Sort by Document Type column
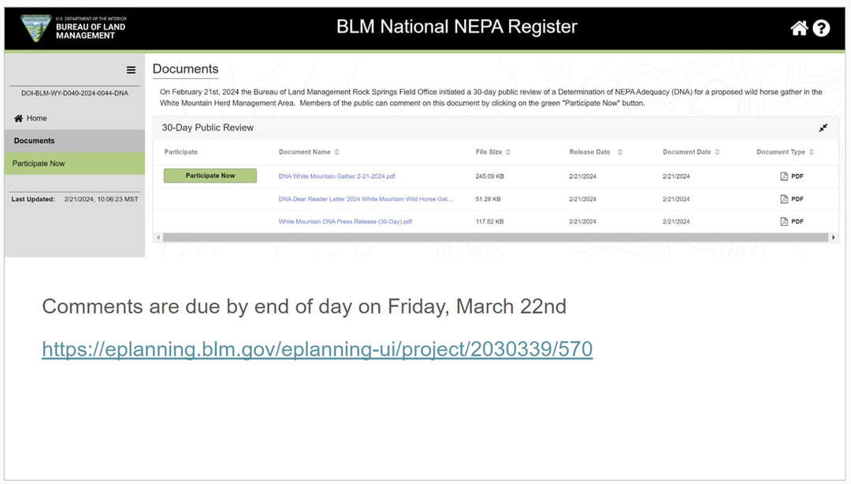Viewport: 851px width, 484px height. (x=811, y=152)
